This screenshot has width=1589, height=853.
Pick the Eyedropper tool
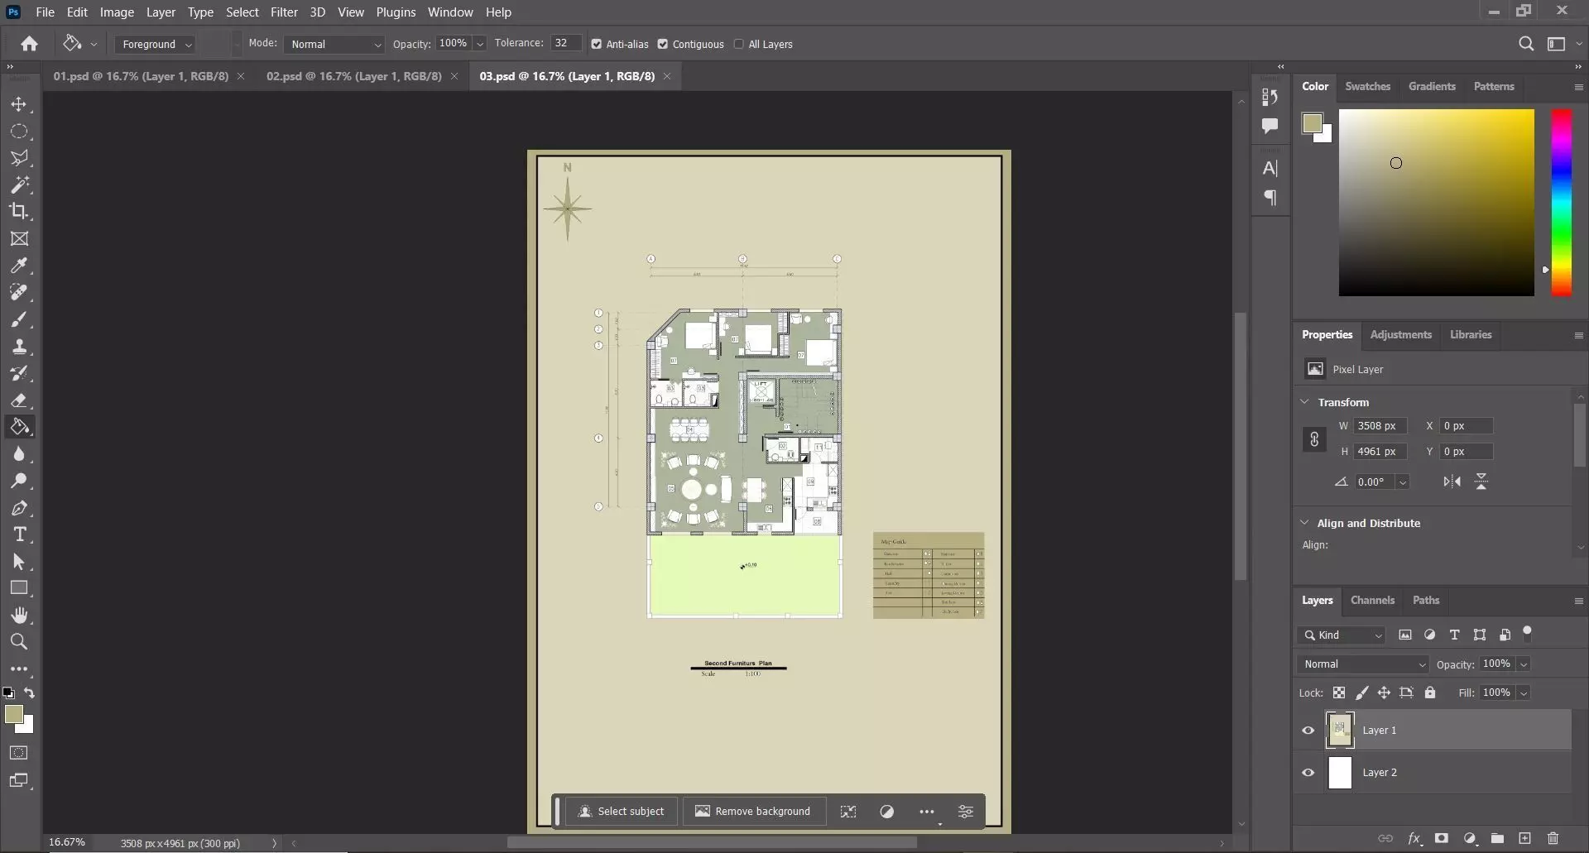19,266
